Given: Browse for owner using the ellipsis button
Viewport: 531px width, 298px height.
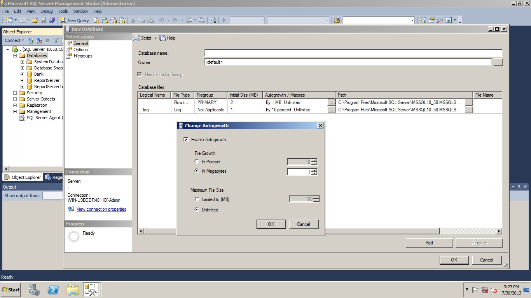Looking at the screenshot, I should pos(498,62).
